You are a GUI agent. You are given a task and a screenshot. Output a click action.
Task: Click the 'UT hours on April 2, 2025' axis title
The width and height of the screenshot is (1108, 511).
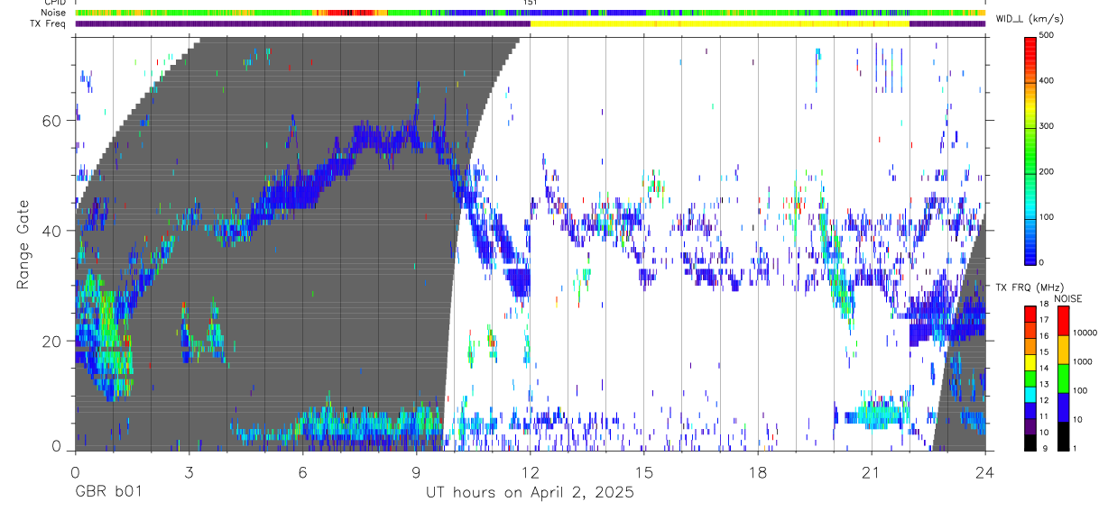(531, 492)
